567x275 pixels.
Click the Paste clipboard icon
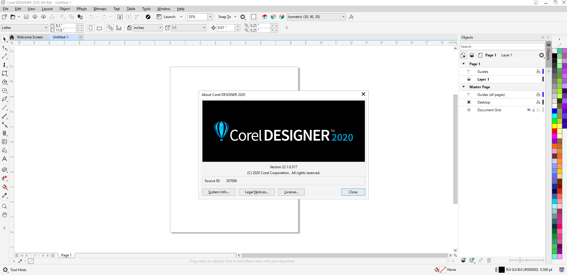(x=80, y=17)
